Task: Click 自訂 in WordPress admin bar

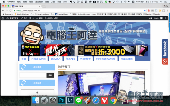Action: coord(24,18)
